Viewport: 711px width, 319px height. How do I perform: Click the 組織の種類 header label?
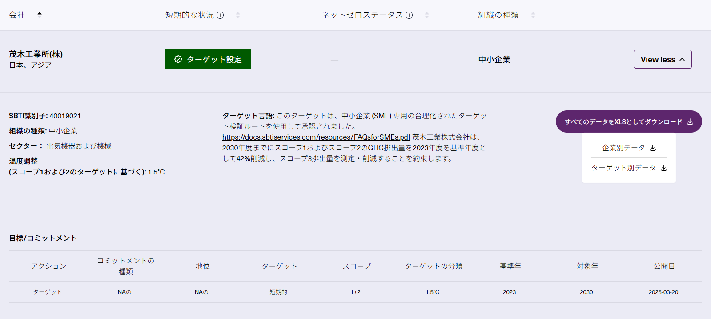coord(498,15)
